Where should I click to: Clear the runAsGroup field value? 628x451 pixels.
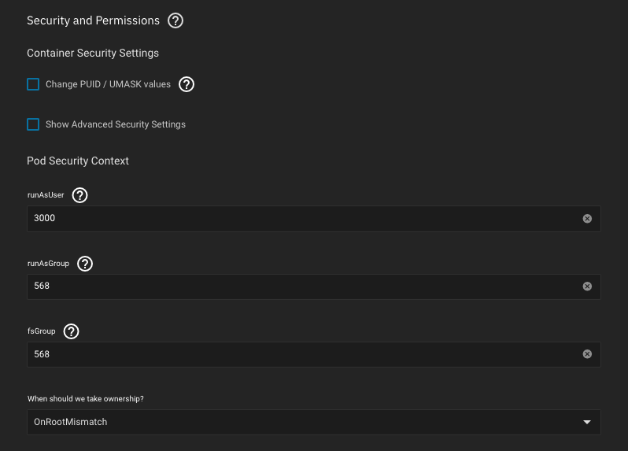click(x=587, y=286)
